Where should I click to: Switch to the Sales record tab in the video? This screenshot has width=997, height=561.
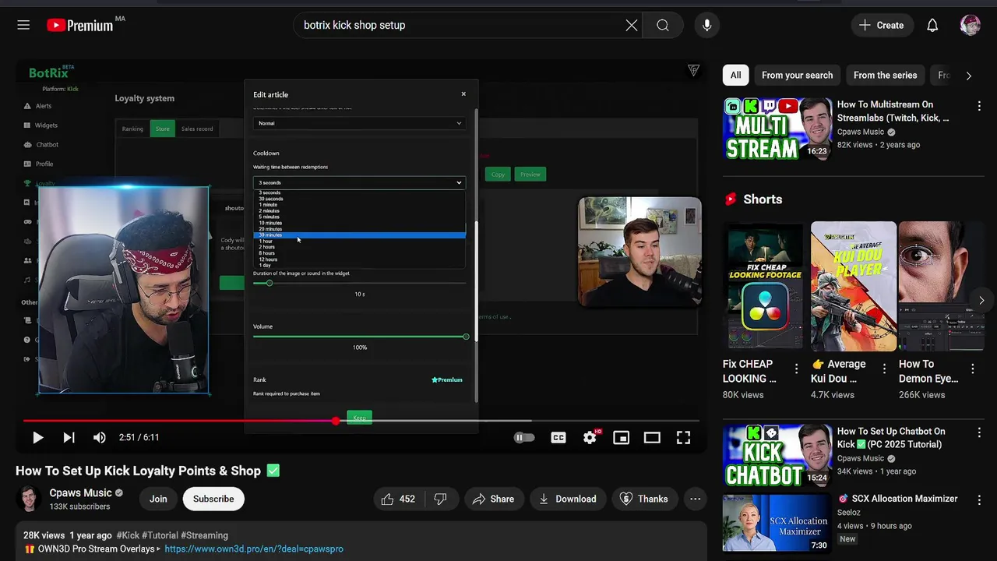(197, 129)
